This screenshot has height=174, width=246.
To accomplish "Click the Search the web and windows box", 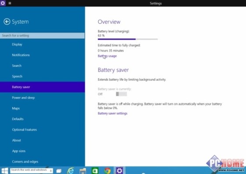I will (32, 170).
